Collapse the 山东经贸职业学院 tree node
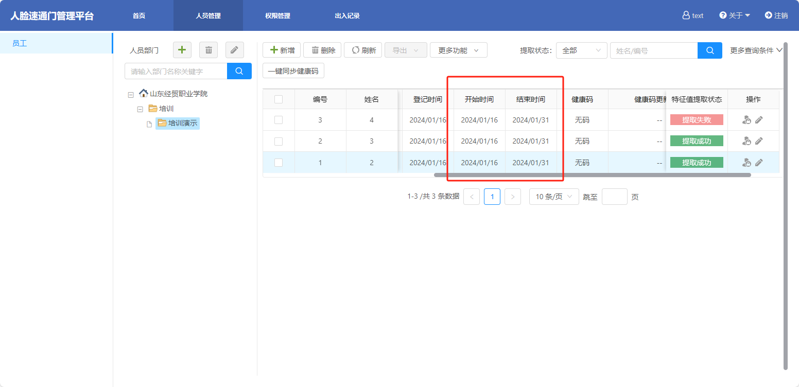The width and height of the screenshot is (799, 387). (x=131, y=95)
